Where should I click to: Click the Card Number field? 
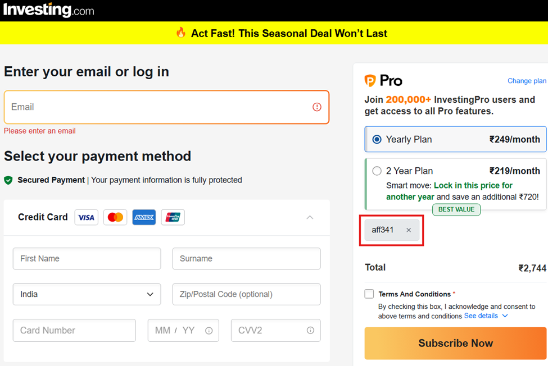pyautogui.click(x=74, y=331)
